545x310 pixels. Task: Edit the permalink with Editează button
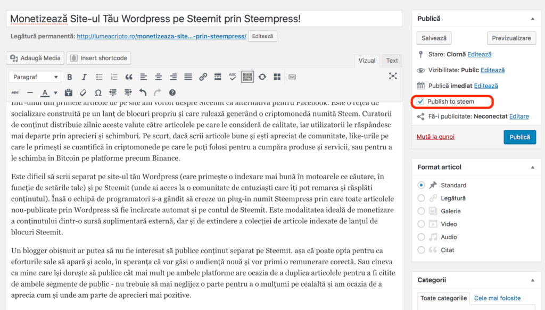262,36
